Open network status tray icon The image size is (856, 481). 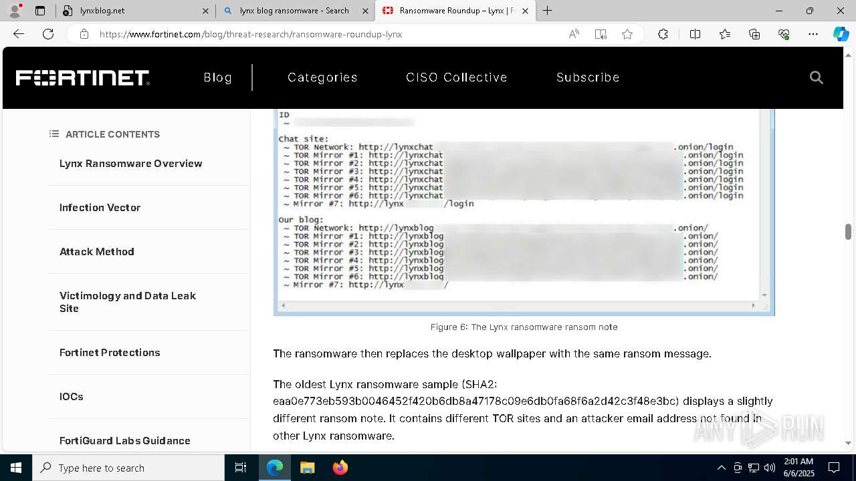[x=754, y=468]
